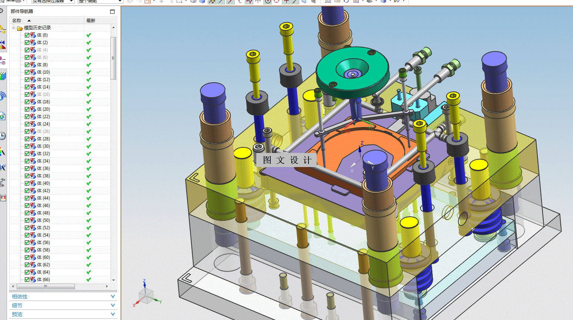The width and height of the screenshot is (573, 320).
Task: Click the body feature icon of 体 (12)
Action: click(x=33, y=80)
